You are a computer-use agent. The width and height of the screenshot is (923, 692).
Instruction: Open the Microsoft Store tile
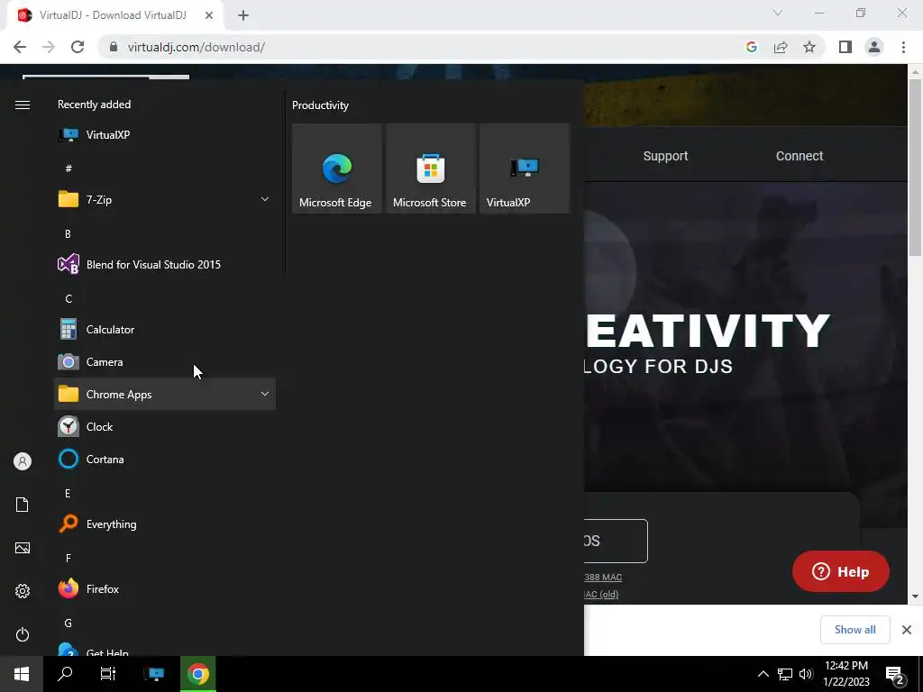click(x=430, y=168)
